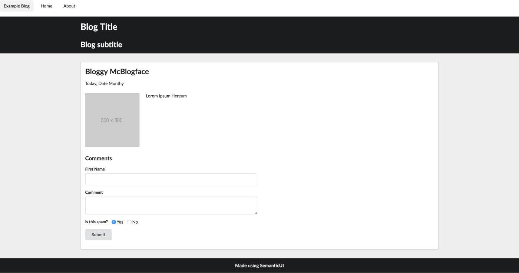Focus the Comment text area
This screenshot has width=519, height=273.
pyautogui.click(x=171, y=205)
